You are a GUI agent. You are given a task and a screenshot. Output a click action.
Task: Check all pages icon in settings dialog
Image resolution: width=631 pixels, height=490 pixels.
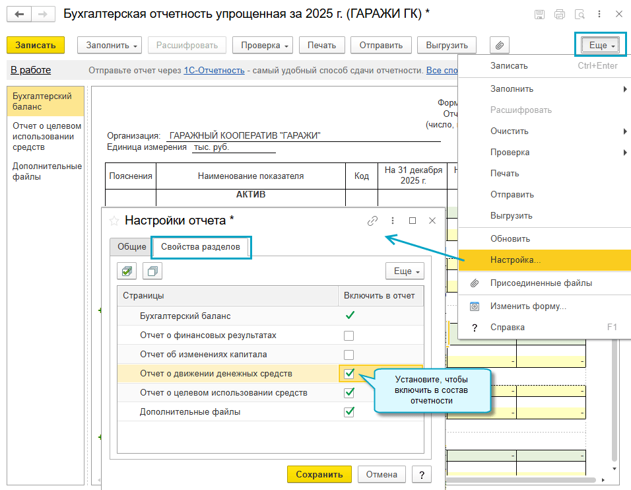[x=127, y=271]
